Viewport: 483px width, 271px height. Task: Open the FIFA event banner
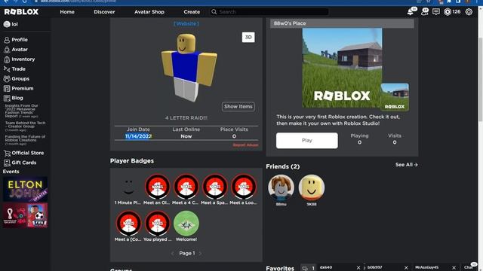point(25,215)
